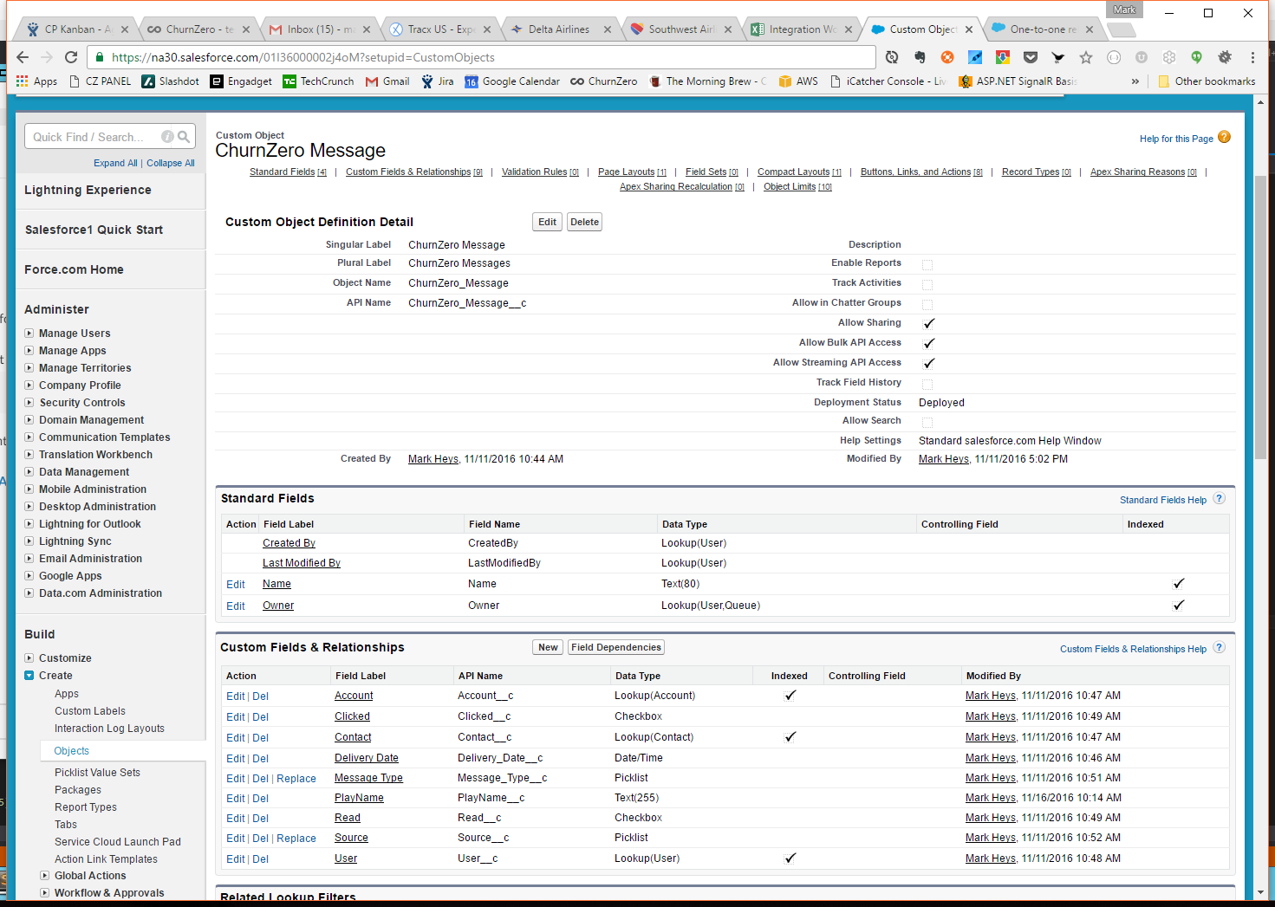
Task: Click Edit for the Owner standard field
Action: click(x=236, y=606)
